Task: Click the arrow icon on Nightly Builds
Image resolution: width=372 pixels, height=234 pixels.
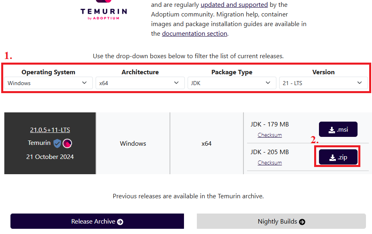Action: (x=302, y=222)
